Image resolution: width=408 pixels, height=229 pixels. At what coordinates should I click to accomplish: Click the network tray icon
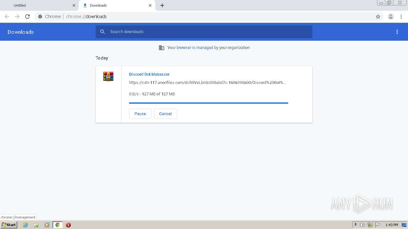coord(370,225)
